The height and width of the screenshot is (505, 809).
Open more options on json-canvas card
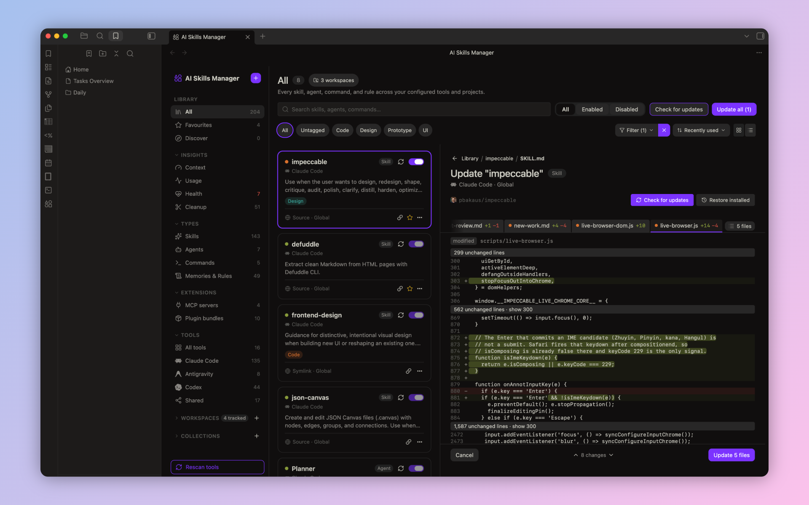point(420,442)
